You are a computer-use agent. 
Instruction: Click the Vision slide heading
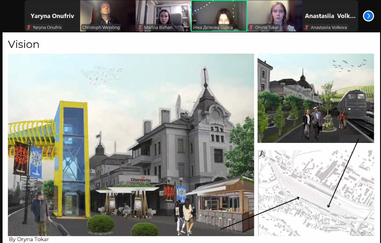point(23,44)
